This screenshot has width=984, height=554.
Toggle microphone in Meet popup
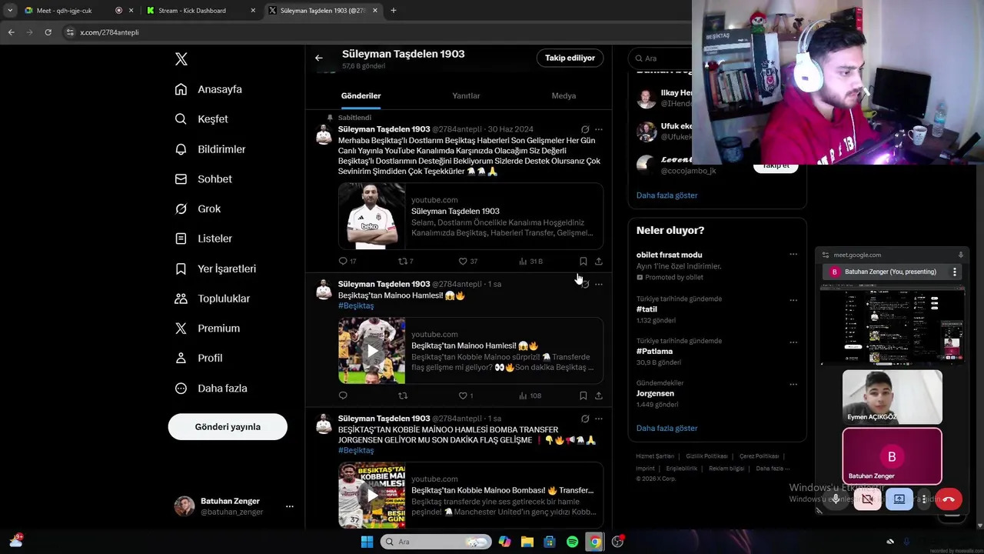tap(836, 499)
